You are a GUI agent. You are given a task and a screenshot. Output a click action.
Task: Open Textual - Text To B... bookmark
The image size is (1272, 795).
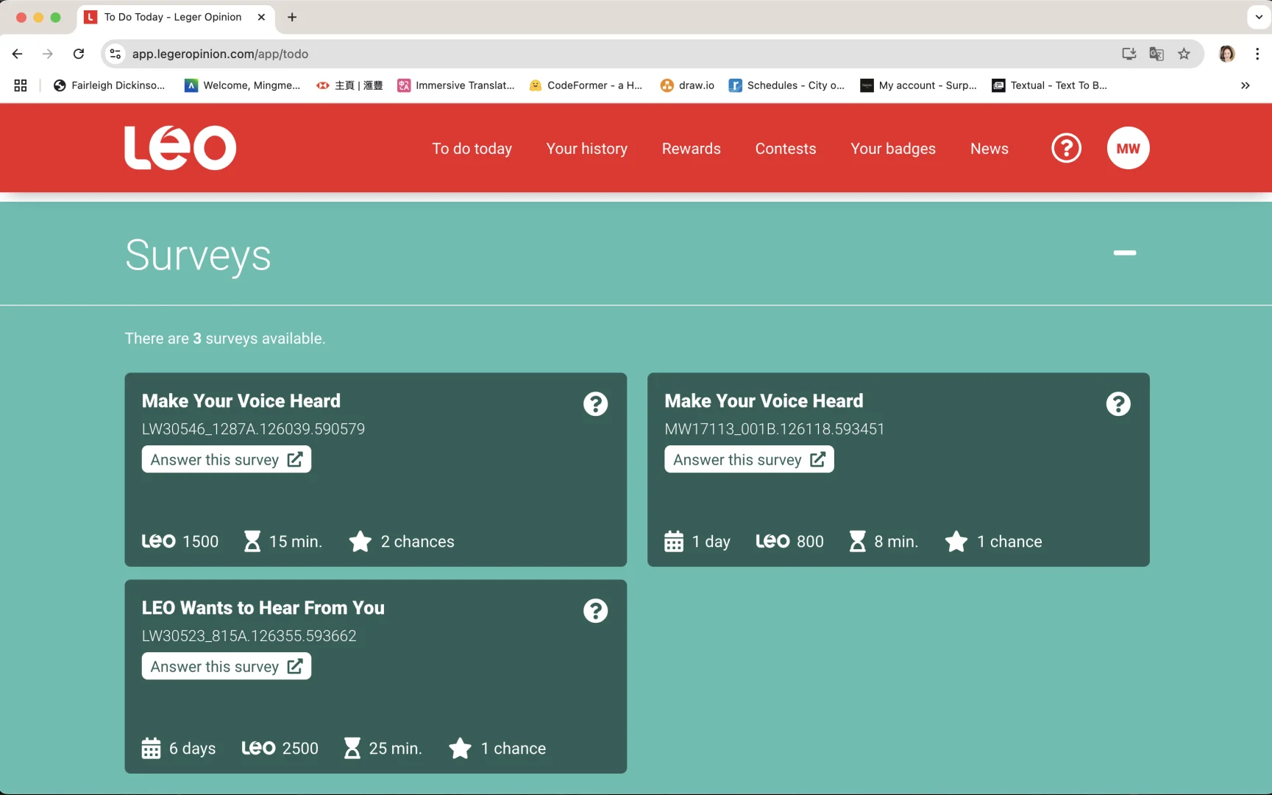click(x=1049, y=85)
